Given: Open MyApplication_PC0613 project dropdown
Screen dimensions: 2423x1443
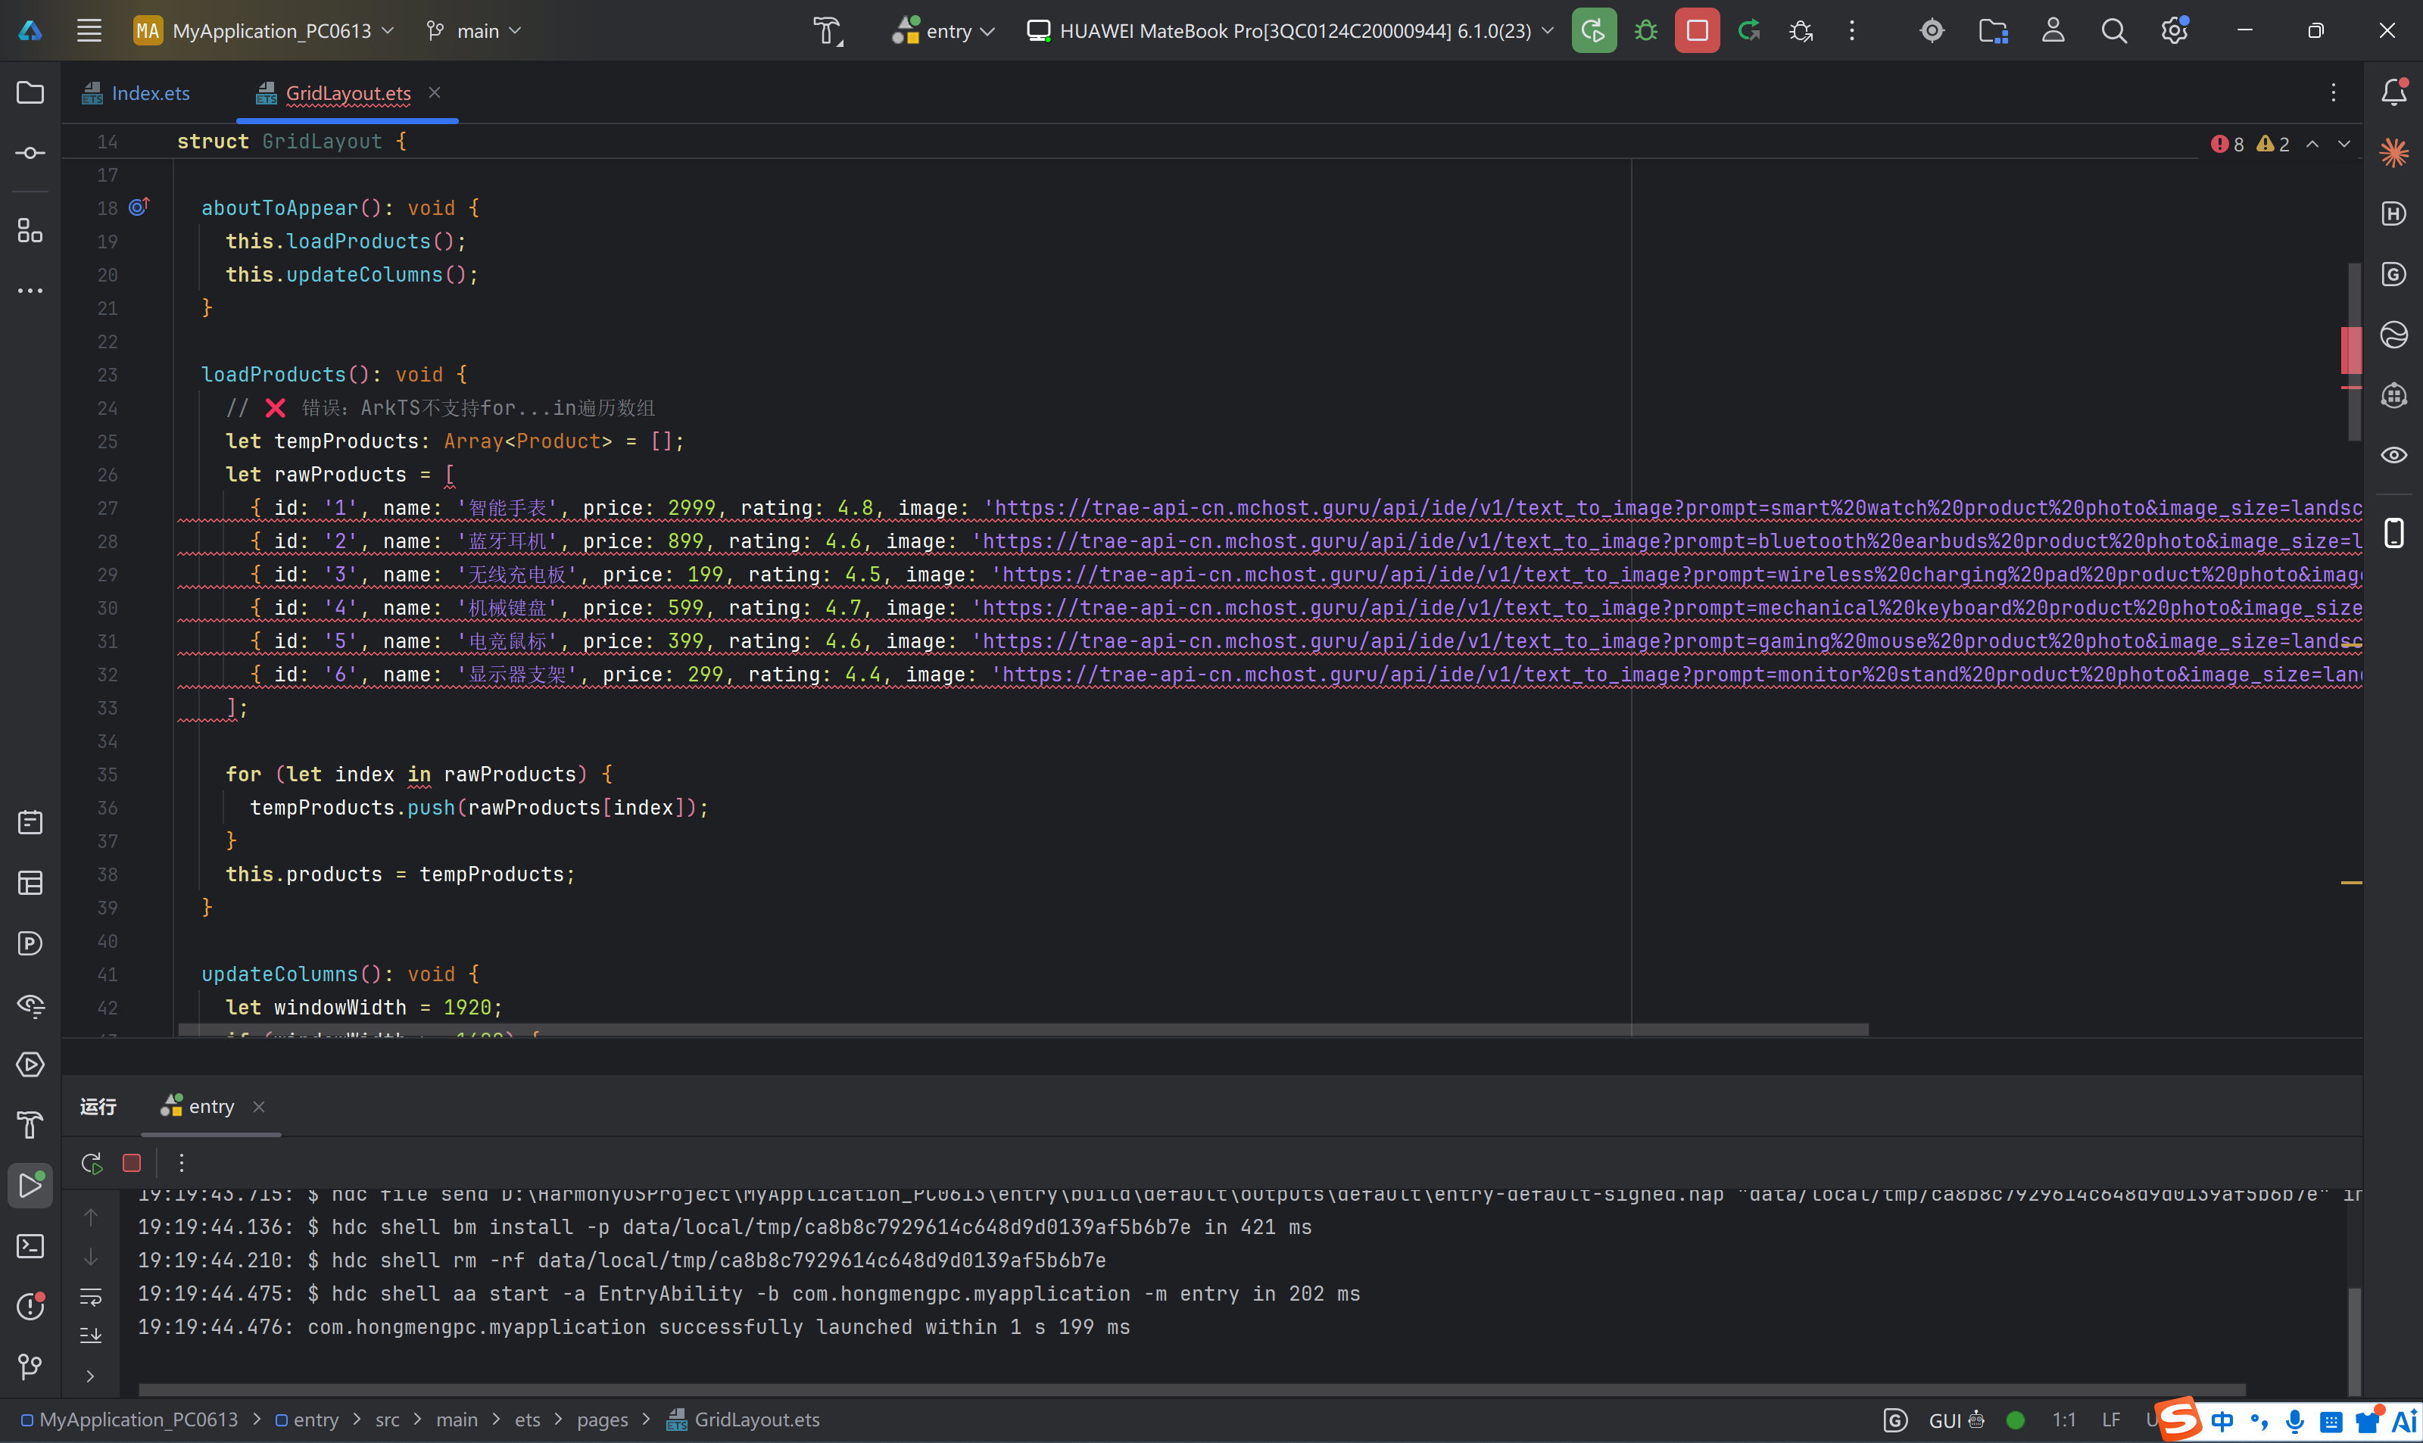Looking at the screenshot, I should pos(264,30).
